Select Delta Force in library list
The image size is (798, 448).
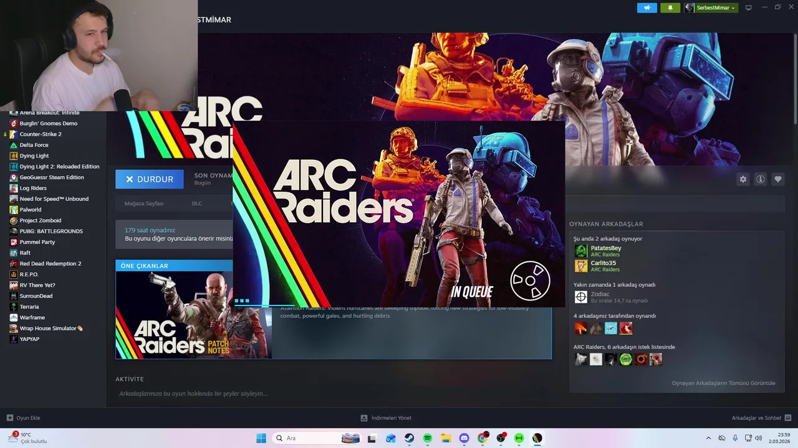pyautogui.click(x=34, y=145)
